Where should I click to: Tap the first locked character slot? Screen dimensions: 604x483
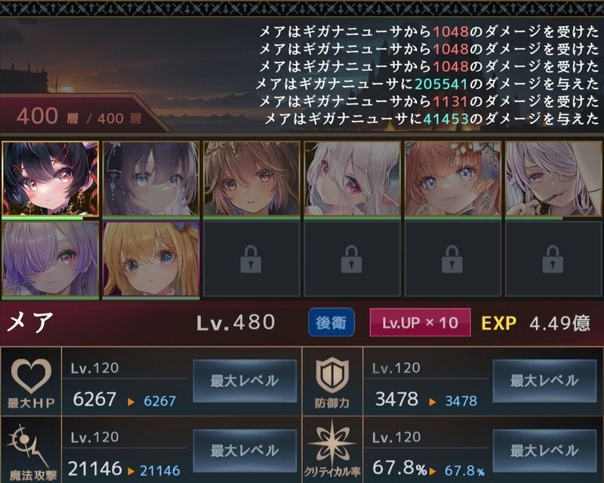click(251, 259)
